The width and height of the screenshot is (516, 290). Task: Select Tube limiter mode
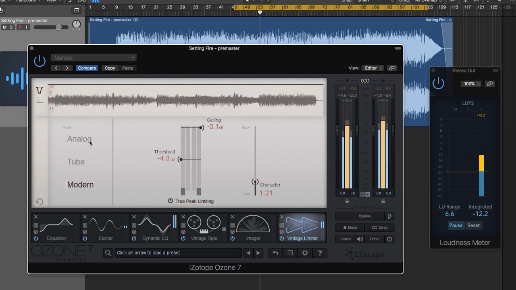click(x=76, y=162)
